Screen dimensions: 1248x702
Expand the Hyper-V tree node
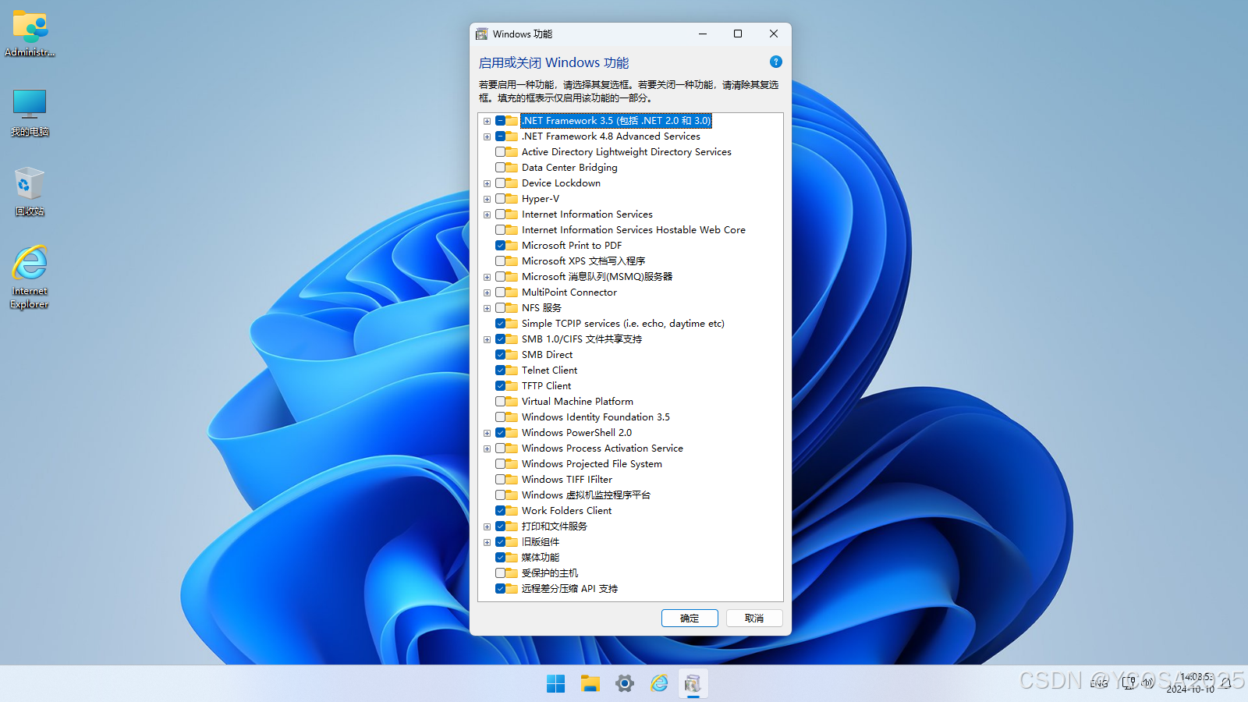coord(487,199)
